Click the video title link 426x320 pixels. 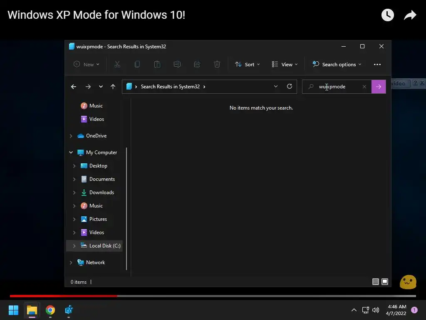pos(96,15)
